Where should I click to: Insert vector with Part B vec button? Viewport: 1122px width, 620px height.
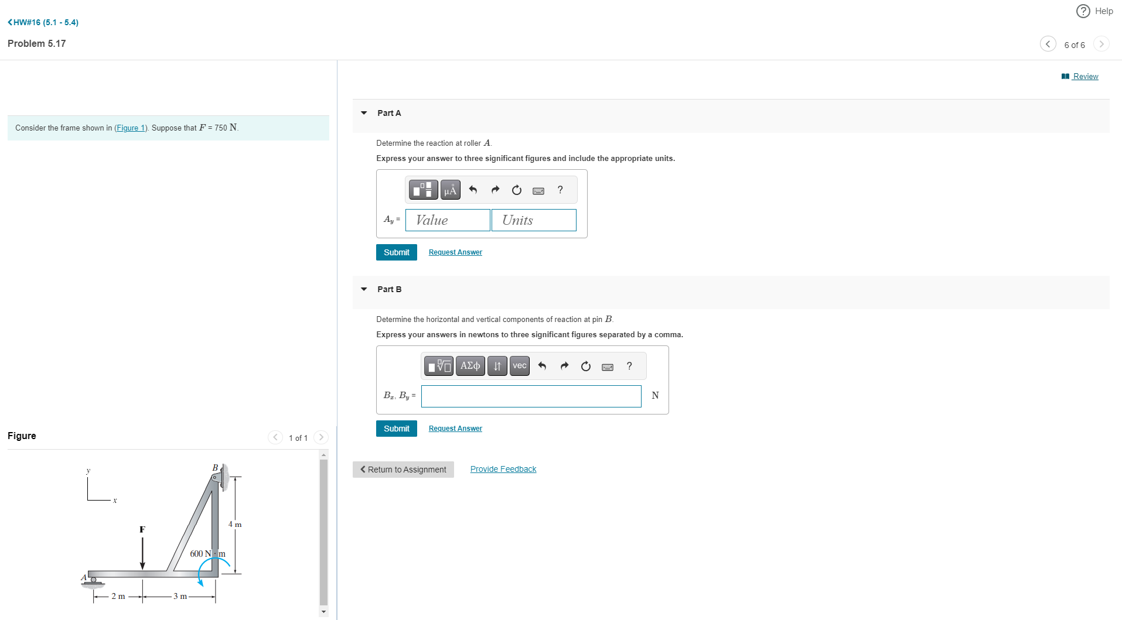520,366
